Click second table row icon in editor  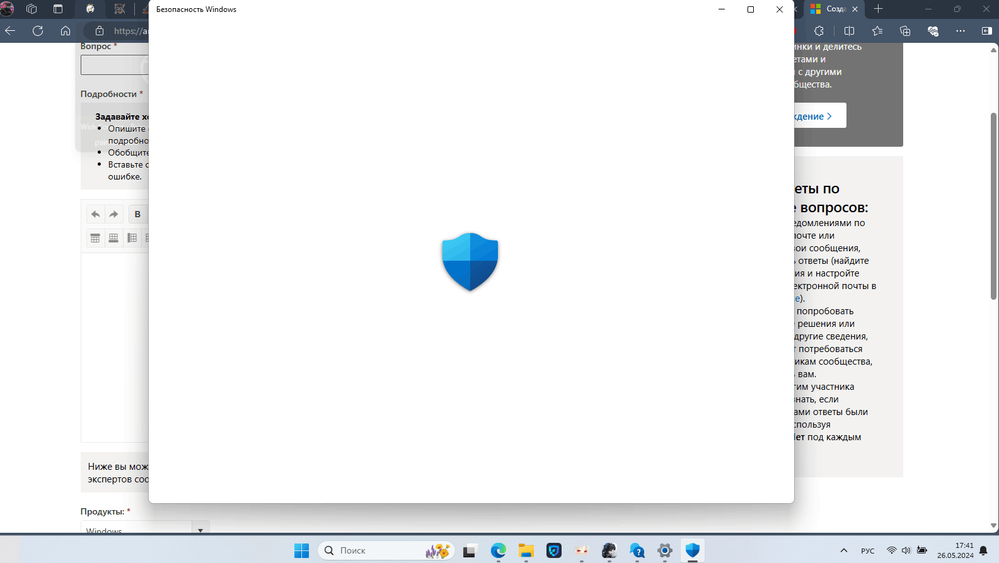point(113,238)
